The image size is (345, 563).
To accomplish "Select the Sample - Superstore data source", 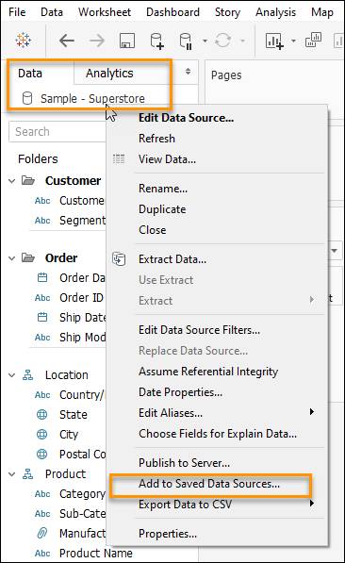I will pos(92,98).
